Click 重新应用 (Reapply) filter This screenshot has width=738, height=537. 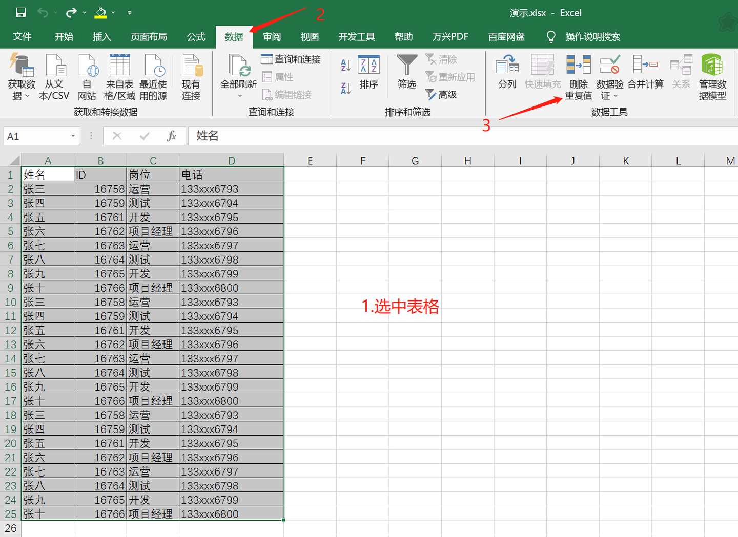coord(450,77)
